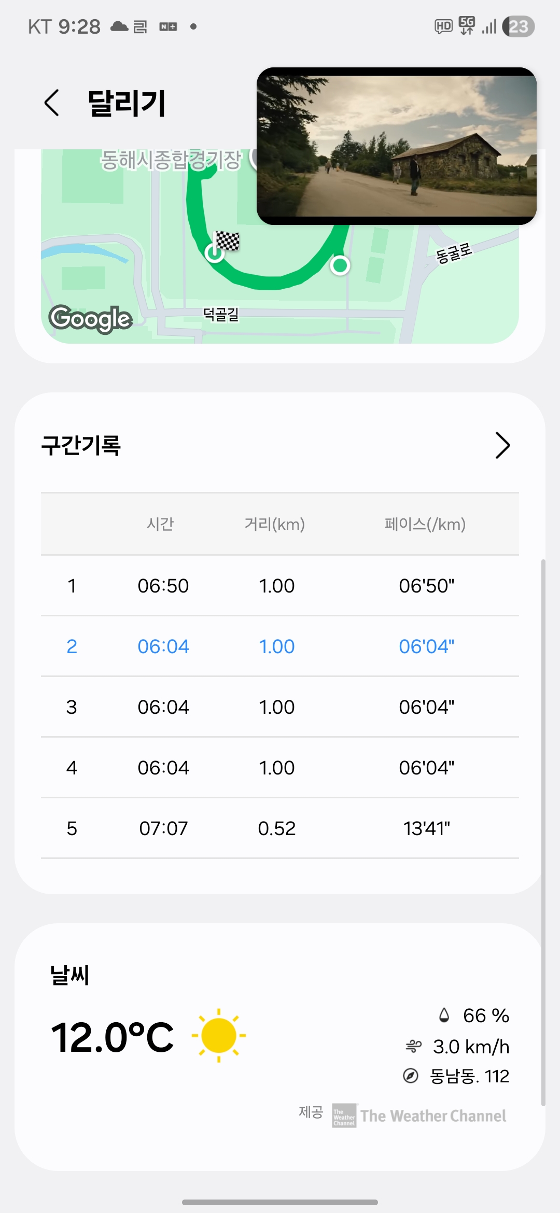Tap the checkered finish flag on map
The height and width of the screenshot is (1213, 560).
point(227,242)
